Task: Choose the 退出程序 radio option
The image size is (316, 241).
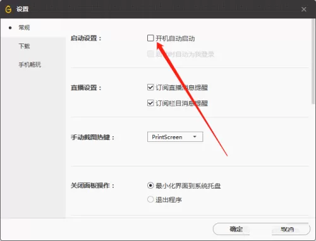Action: [x=150, y=199]
